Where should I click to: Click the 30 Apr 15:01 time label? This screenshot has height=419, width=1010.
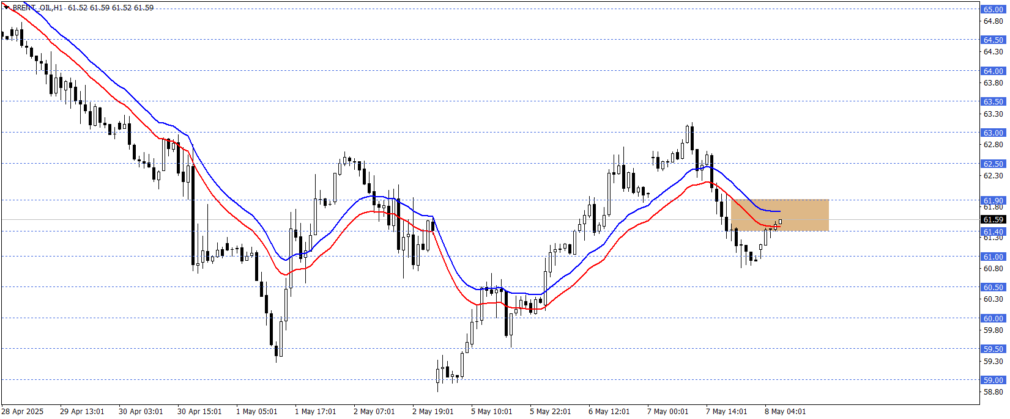199,411
